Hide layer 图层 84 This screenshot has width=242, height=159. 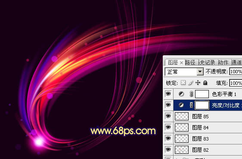[168, 127]
